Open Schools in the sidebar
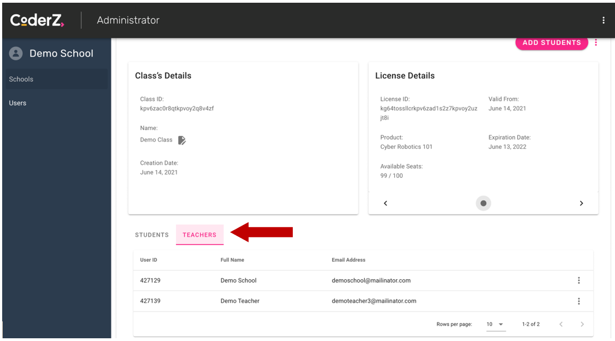Image resolution: width=615 pixels, height=341 pixels. pos(21,79)
